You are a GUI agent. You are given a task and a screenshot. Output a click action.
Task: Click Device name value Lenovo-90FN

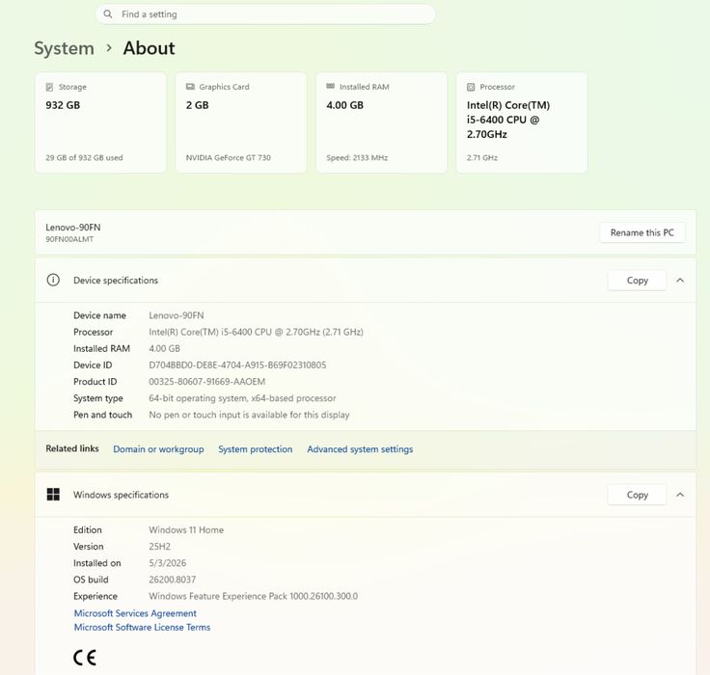coord(177,315)
